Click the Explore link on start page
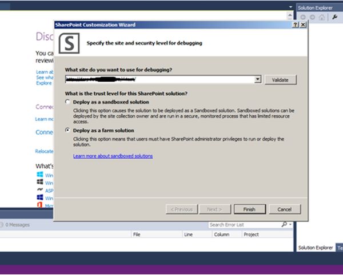Image resolution: width=343 pixels, height=275 pixels. click(x=44, y=83)
